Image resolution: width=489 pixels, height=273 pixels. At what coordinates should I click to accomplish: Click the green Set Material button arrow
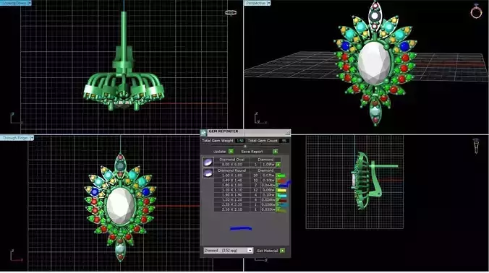283,251
